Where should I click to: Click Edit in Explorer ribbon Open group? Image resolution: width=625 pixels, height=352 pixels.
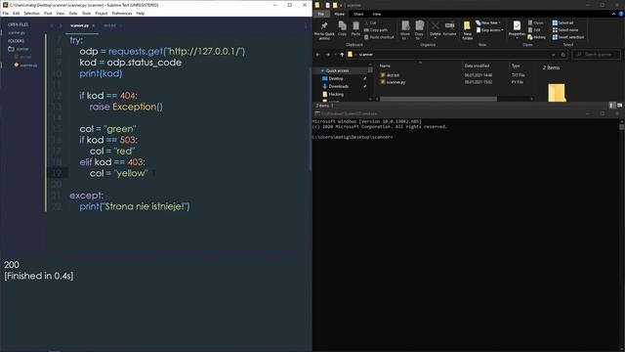click(x=534, y=30)
